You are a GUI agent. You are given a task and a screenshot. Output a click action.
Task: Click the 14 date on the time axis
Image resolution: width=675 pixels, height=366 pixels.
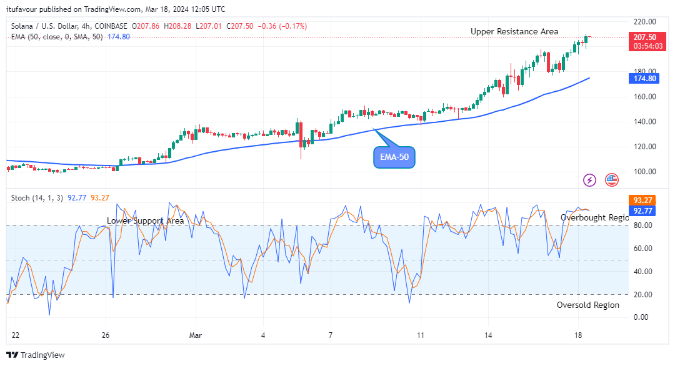coord(487,335)
